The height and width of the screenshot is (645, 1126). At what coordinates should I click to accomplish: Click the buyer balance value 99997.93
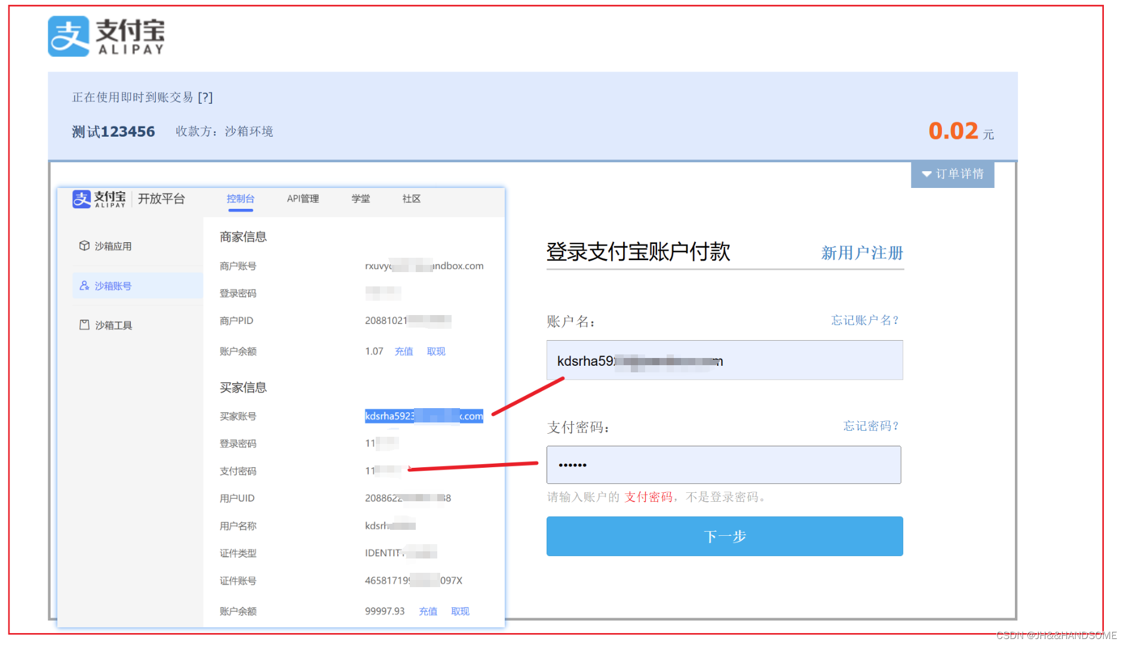(385, 612)
